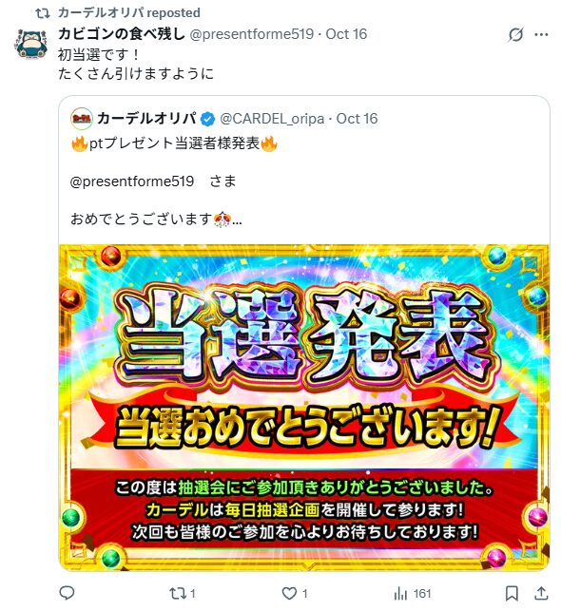Click the @presentforme519 mention in the quoted text
This screenshot has height=611, width=561.
[x=132, y=181]
